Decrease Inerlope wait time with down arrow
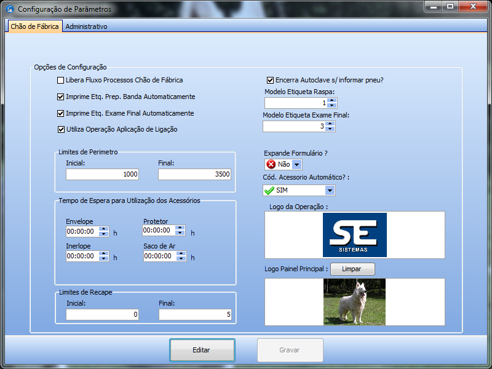Image resolution: width=492 pixels, height=369 pixels. point(103,259)
